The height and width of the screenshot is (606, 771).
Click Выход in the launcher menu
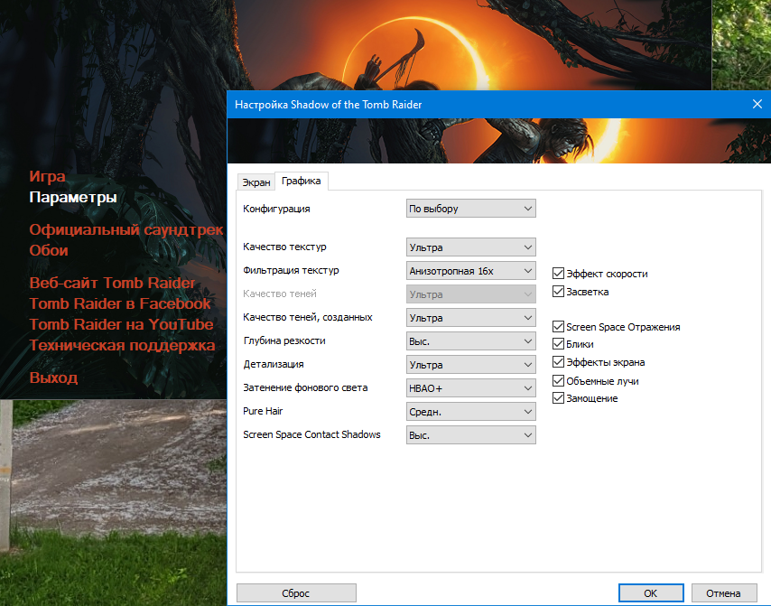(53, 378)
